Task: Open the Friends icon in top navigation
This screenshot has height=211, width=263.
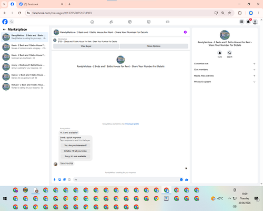Action: (x=111, y=22)
